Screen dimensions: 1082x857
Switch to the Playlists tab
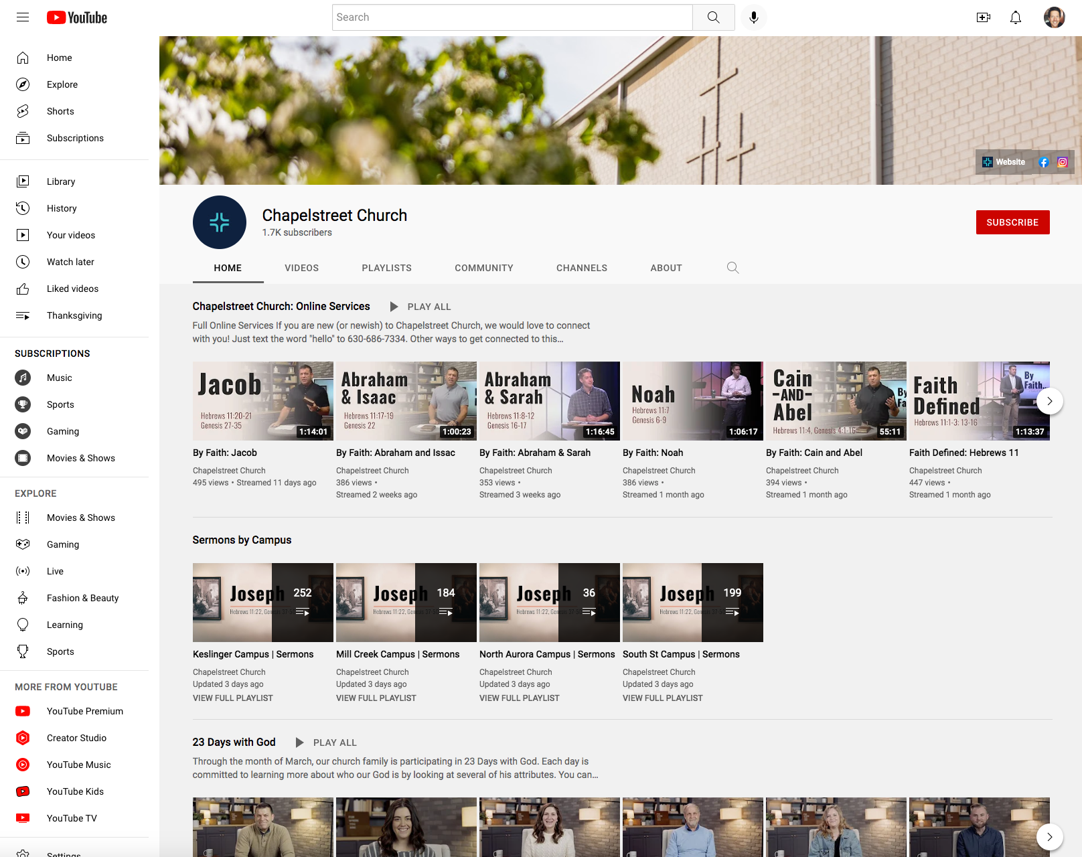[x=387, y=268]
